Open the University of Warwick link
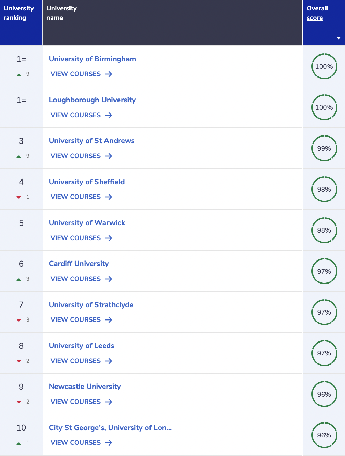This screenshot has height=456, width=345. point(87,223)
